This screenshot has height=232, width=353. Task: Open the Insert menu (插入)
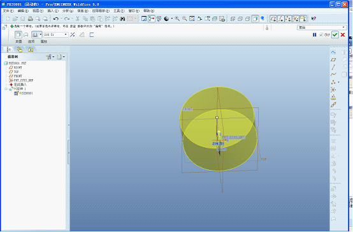pyautogui.click(x=53, y=11)
